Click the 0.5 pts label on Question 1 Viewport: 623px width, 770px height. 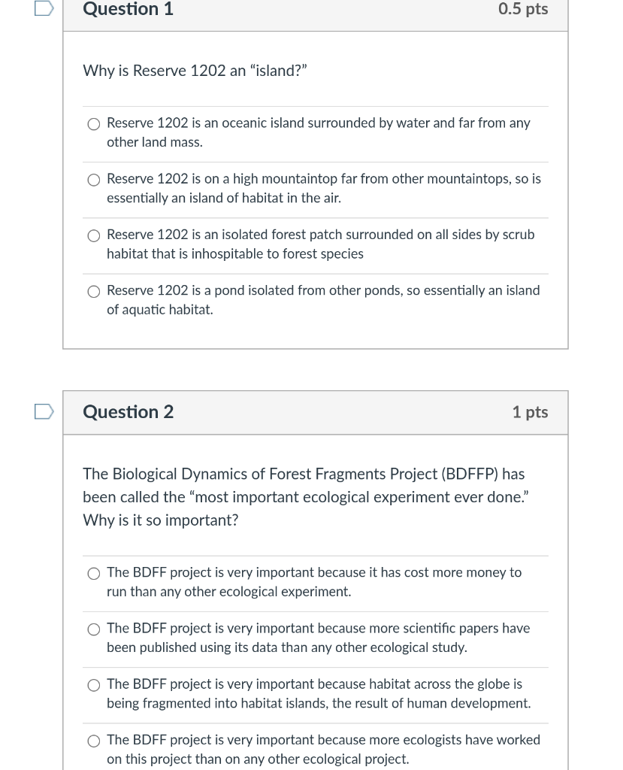coord(523,9)
